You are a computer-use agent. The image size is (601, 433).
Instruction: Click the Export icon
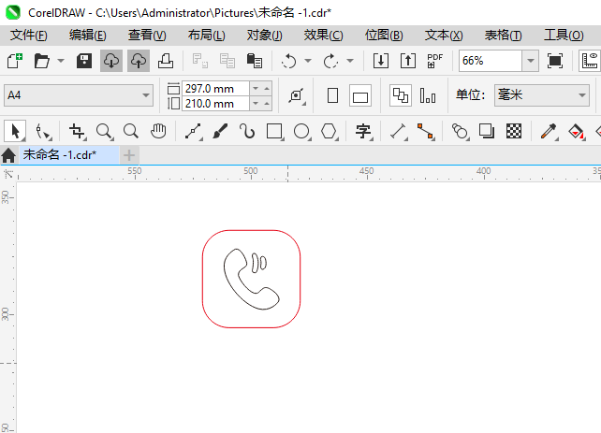(408, 61)
